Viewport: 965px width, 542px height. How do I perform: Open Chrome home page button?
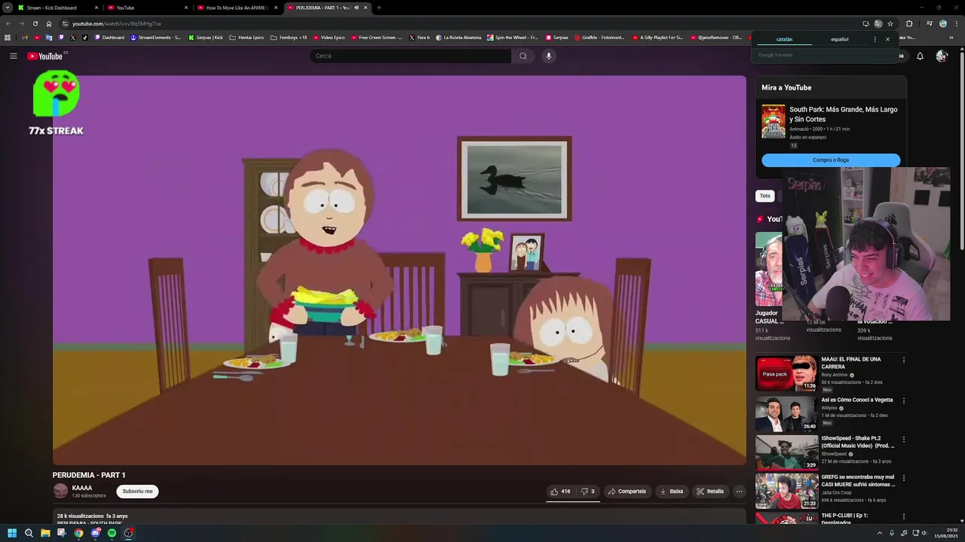tap(49, 23)
